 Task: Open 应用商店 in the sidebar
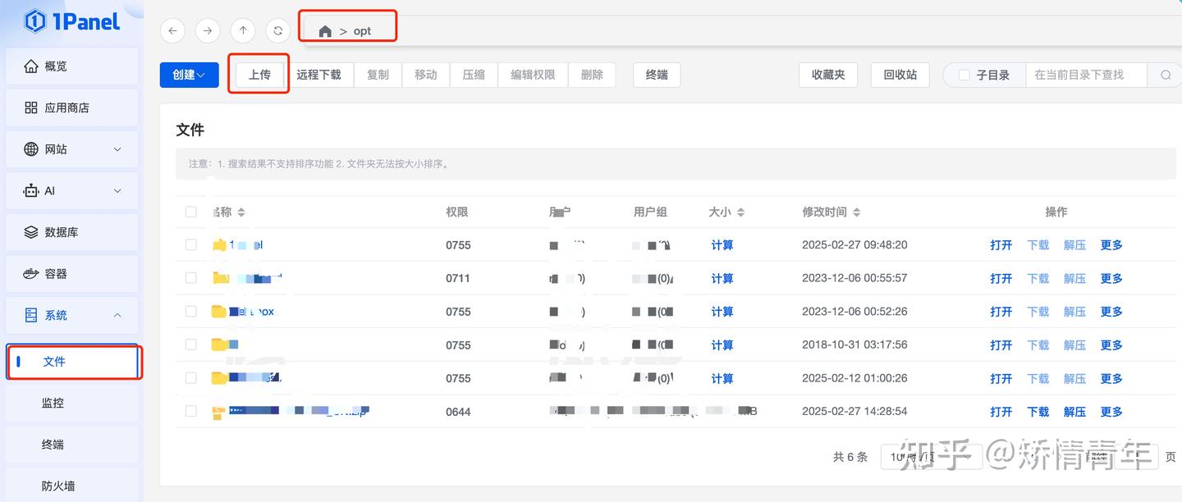[72, 107]
